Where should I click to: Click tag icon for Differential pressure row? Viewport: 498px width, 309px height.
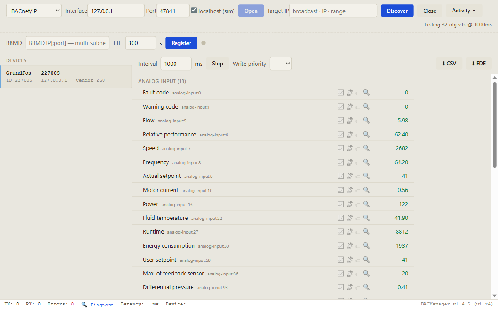coord(358,288)
